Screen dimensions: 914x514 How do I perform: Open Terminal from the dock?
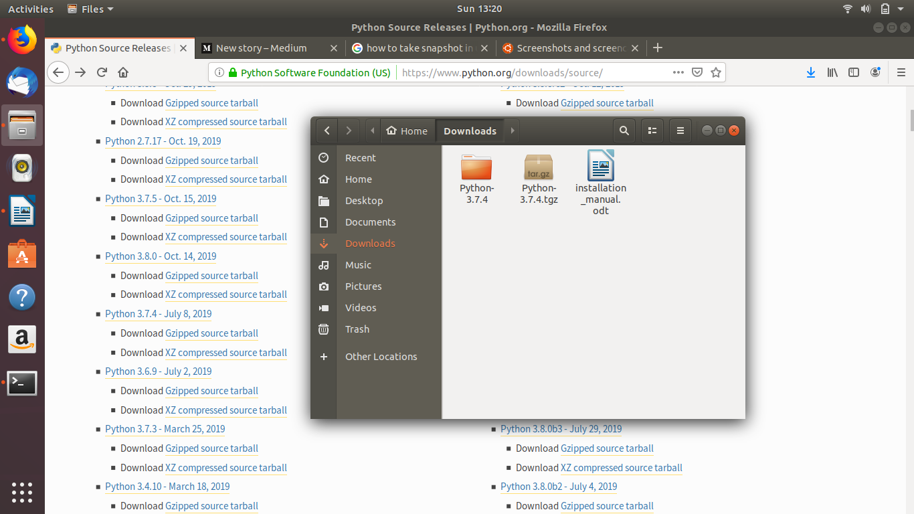coord(22,383)
